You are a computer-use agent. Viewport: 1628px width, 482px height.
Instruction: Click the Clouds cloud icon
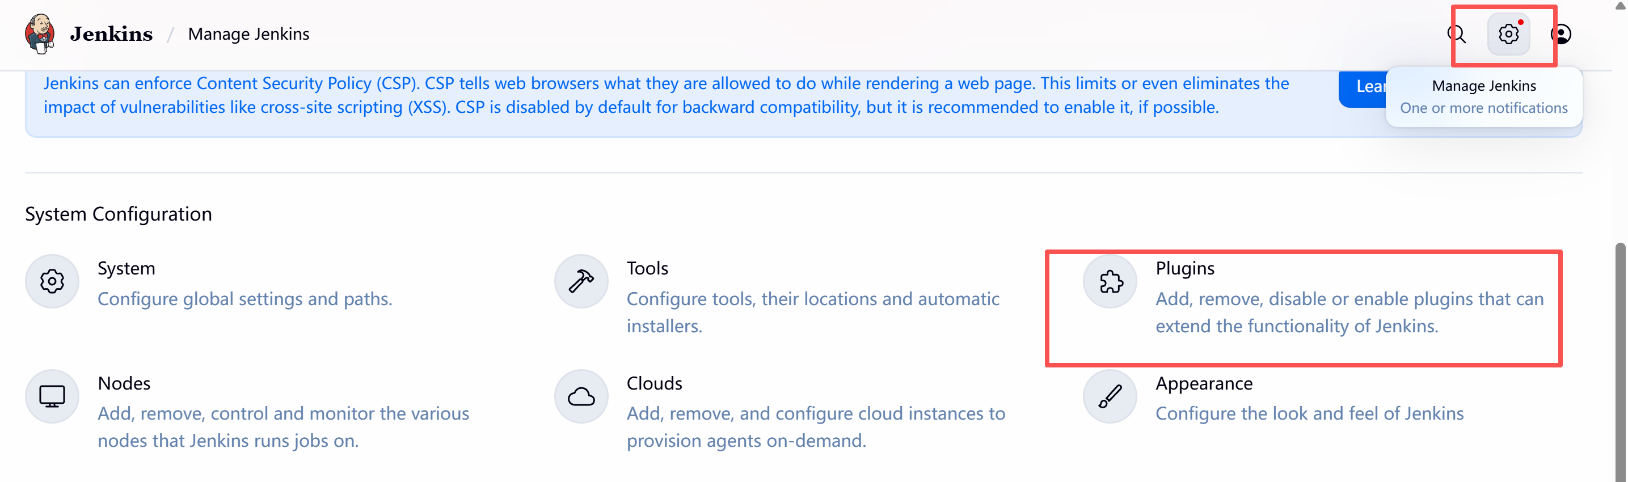click(581, 397)
